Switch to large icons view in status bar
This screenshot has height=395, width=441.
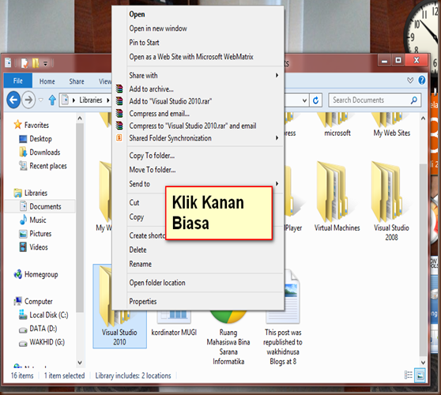pos(420,375)
